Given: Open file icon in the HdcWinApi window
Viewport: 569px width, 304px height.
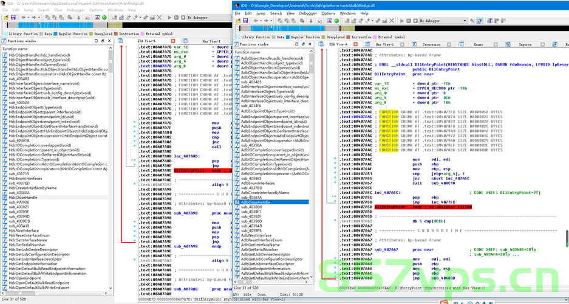Looking at the screenshot, I should click(x=6, y=18).
